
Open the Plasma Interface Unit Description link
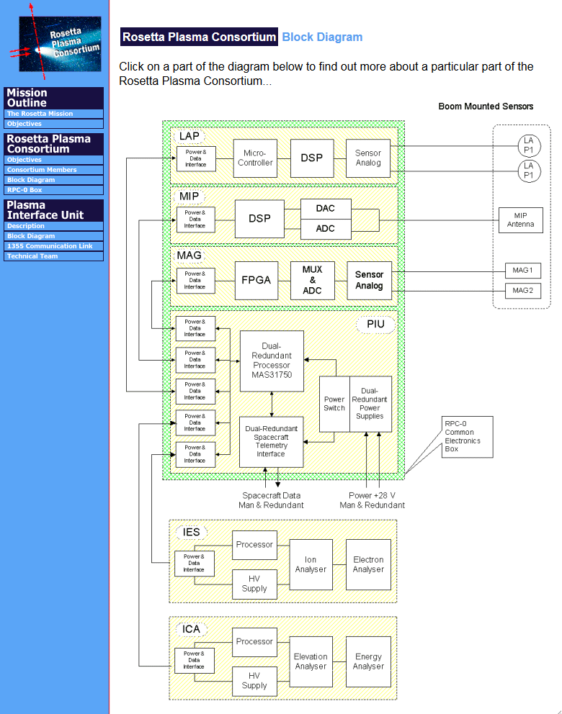(54, 226)
